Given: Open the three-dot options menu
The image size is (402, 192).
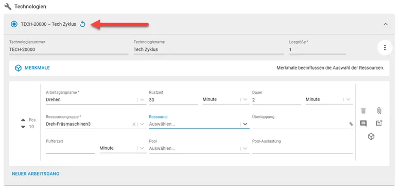Looking at the screenshot, I should pos(384,48).
